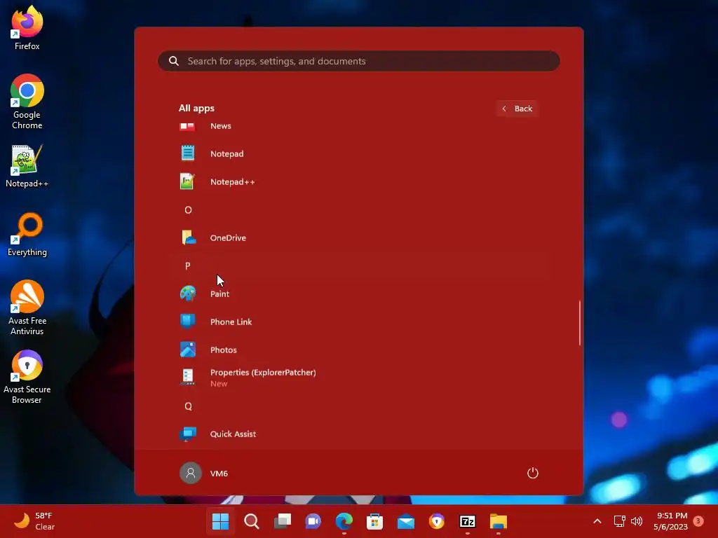
Task: Open the weather widget showing 58°F
Action: tap(34, 521)
